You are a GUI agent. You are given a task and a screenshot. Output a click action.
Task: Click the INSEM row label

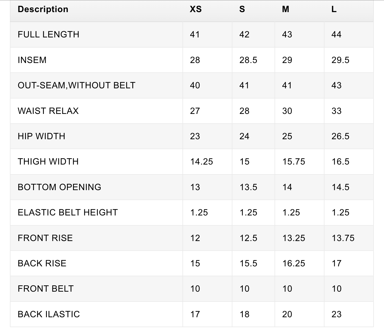point(32,60)
